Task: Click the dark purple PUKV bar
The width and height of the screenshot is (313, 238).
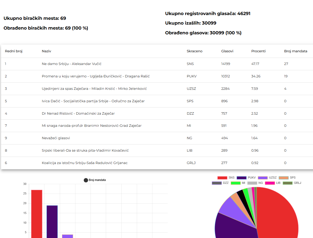Action: coord(52,222)
